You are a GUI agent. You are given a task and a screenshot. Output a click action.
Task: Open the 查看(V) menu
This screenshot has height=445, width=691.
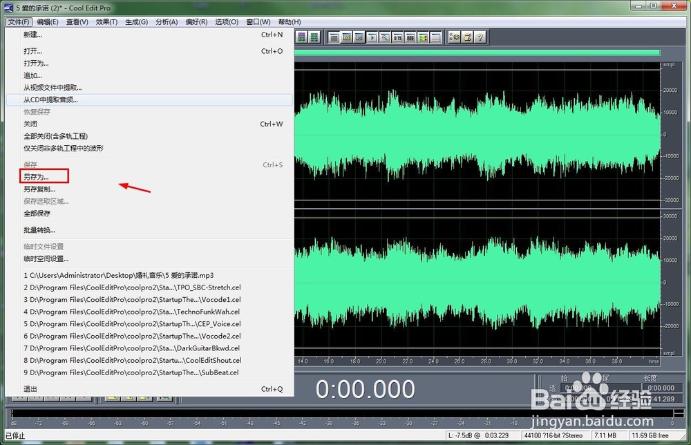pyautogui.click(x=77, y=22)
